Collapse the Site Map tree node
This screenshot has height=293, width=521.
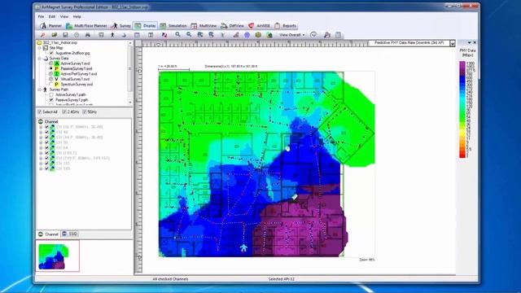(40, 48)
